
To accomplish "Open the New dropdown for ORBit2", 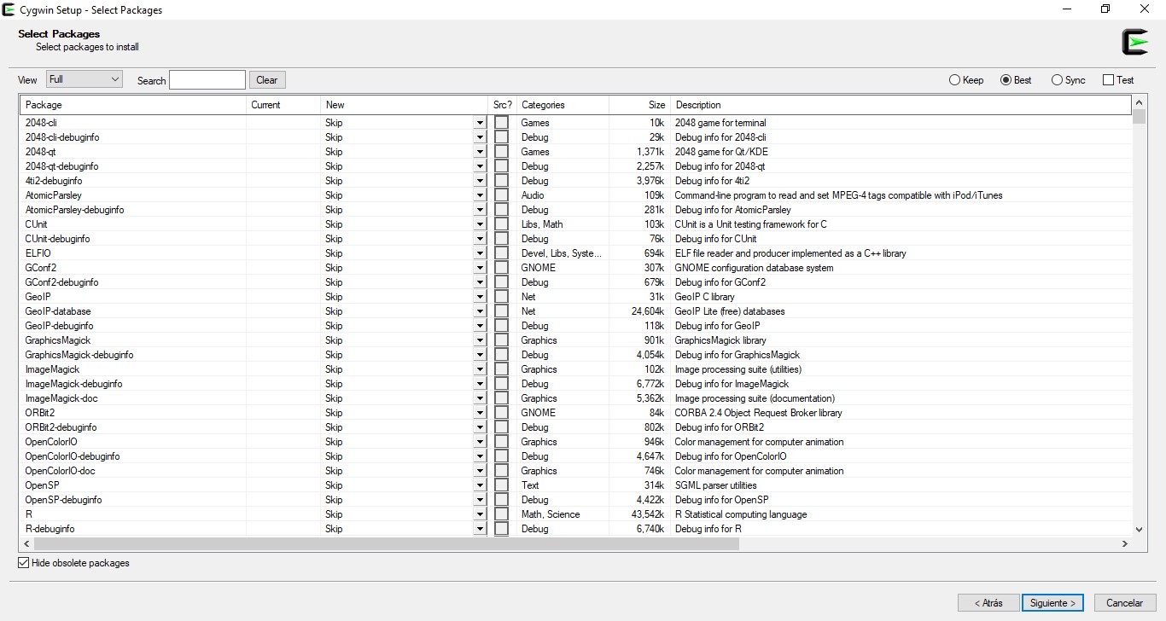I will click(x=479, y=413).
